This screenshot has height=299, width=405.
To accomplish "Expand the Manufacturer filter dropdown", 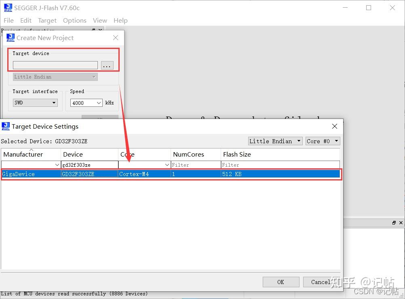I will [57, 165].
